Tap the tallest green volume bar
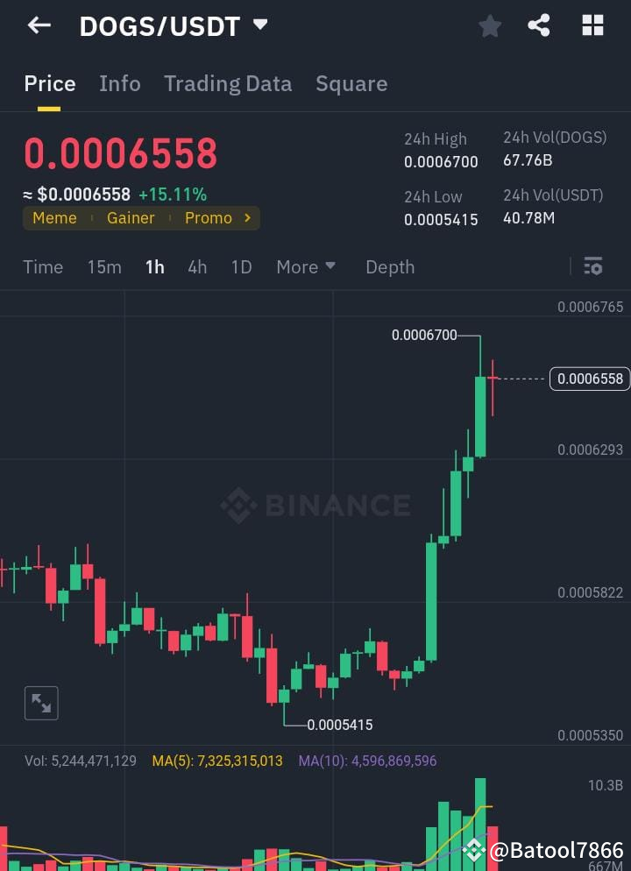This screenshot has width=631, height=871. pos(480,825)
